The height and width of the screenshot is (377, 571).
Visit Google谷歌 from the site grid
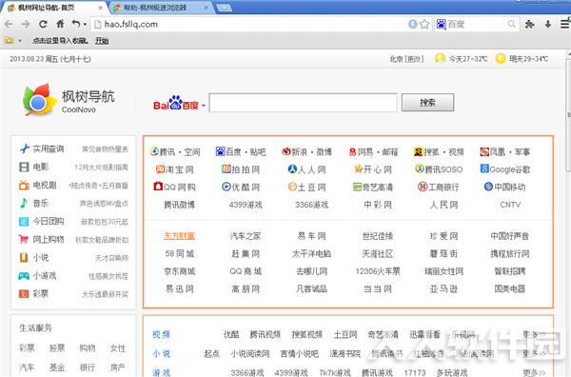pos(505,169)
